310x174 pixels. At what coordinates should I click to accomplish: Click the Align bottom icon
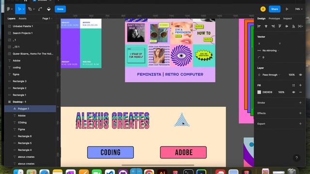click(x=294, y=26)
